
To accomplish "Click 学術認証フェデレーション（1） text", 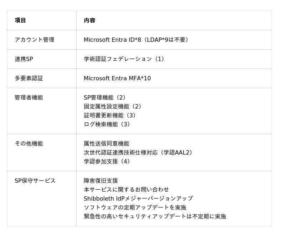I will (x=125, y=59).
